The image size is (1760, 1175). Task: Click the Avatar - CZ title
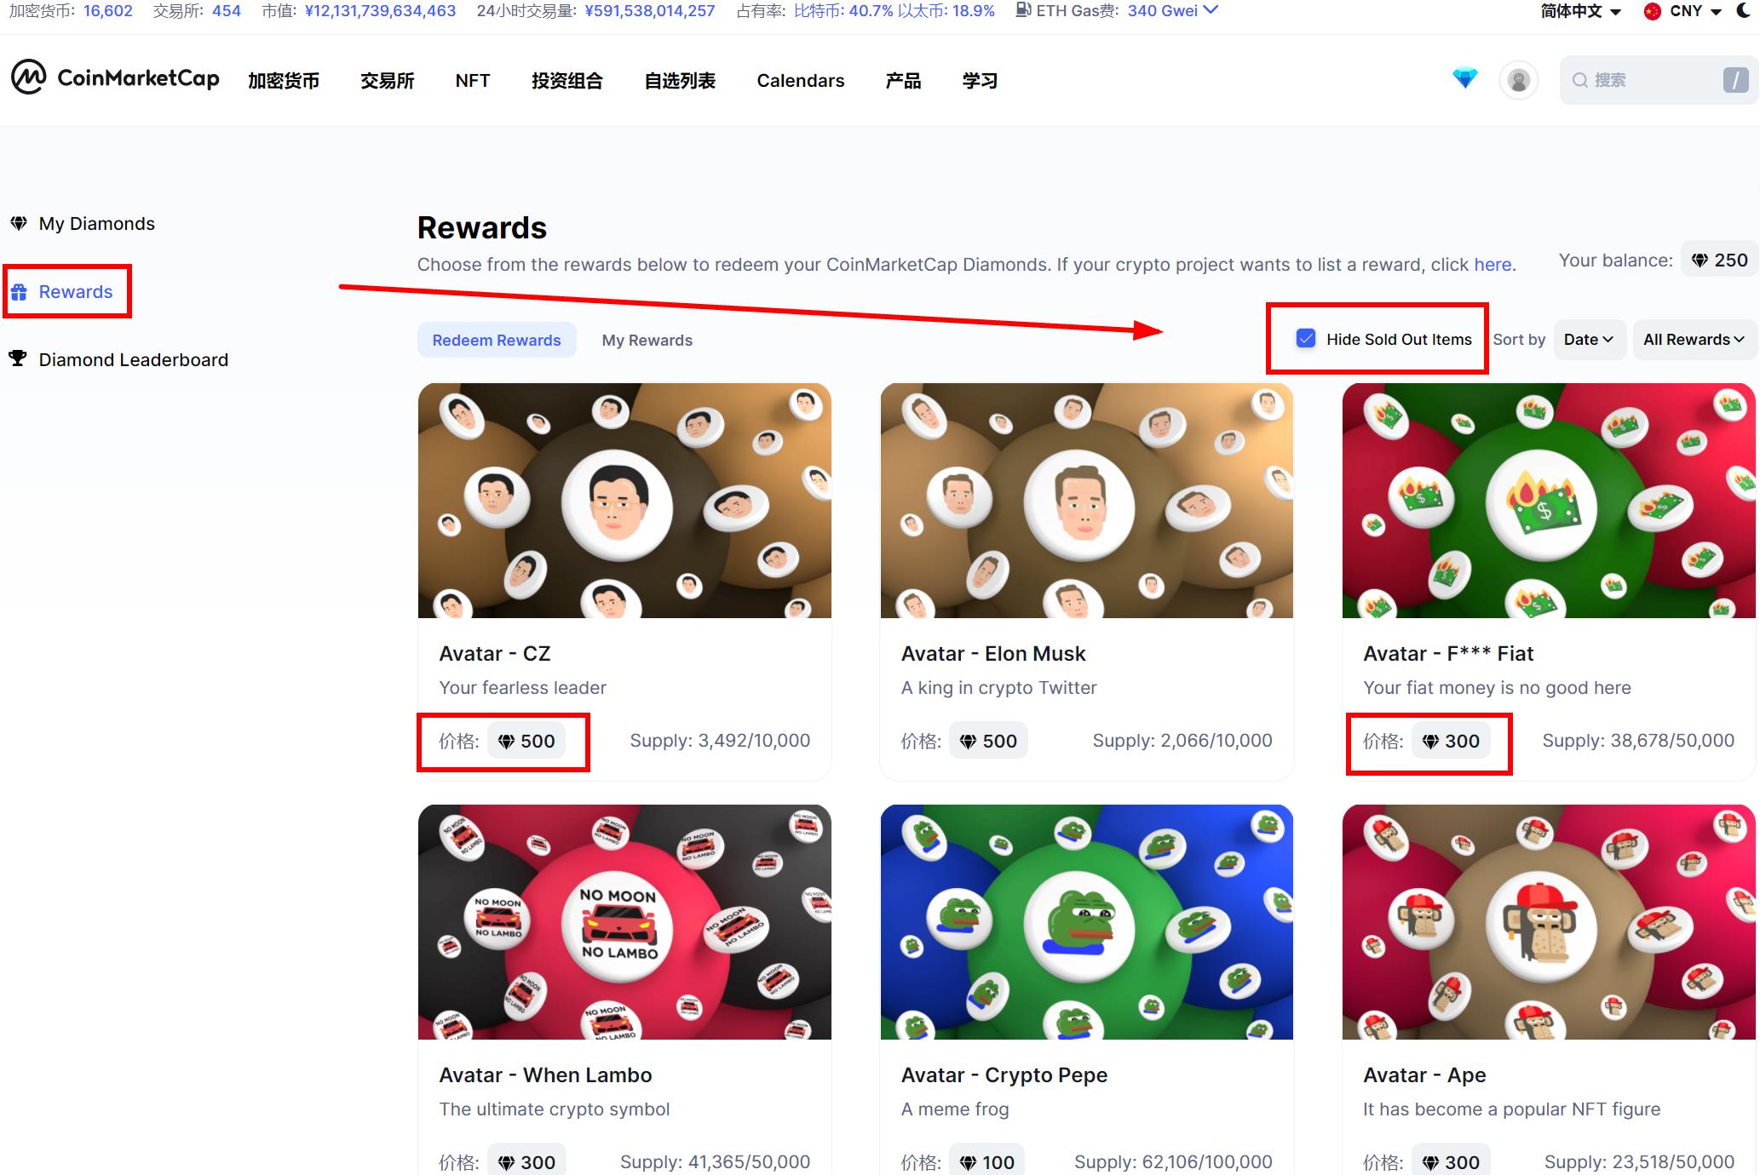(x=495, y=654)
